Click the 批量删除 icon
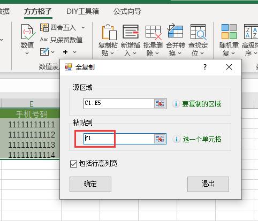This screenshot has width=258, height=221. point(154,33)
